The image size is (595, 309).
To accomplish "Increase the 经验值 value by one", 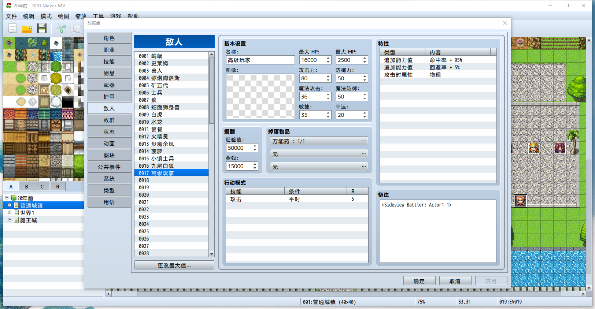I will 255,146.
